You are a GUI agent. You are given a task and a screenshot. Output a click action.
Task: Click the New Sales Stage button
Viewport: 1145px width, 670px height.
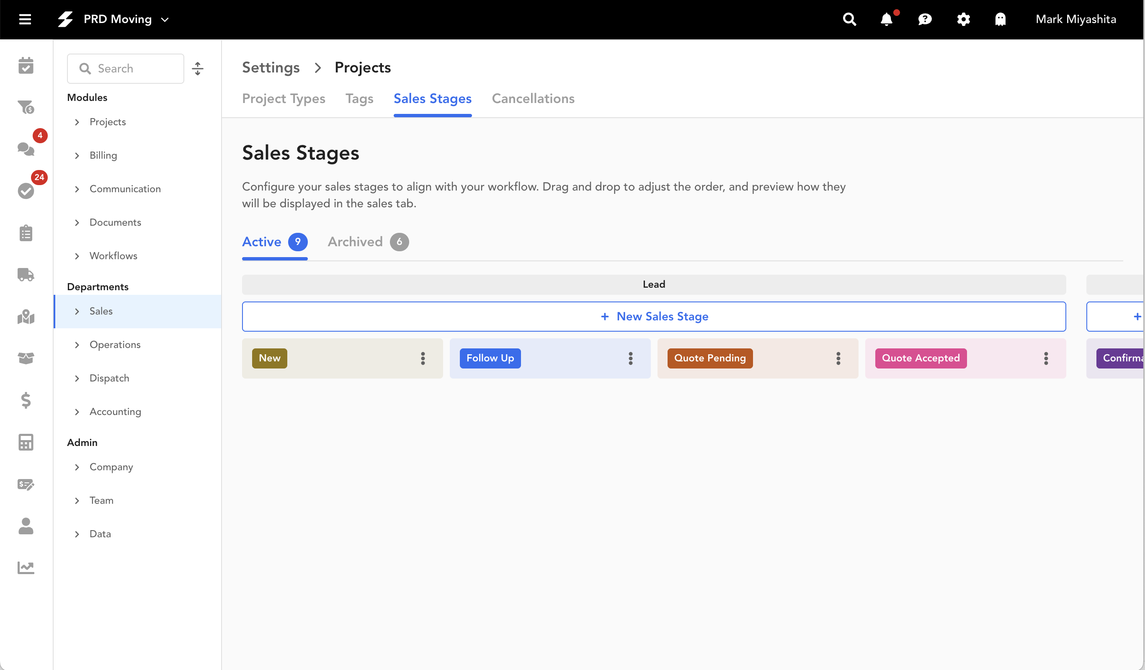653,317
